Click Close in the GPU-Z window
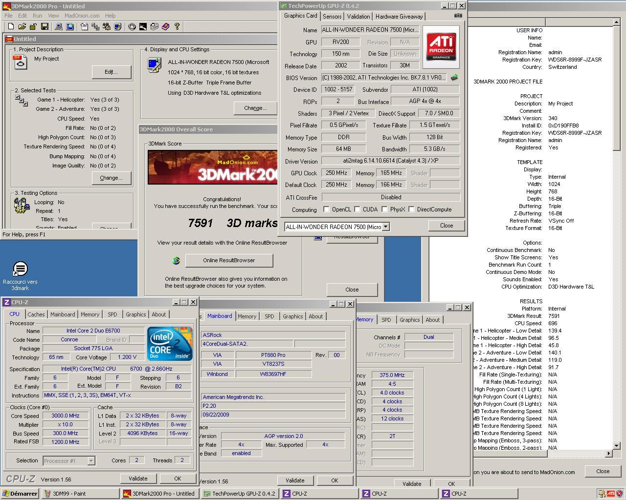This screenshot has height=500, width=626. pyautogui.click(x=447, y=226)
